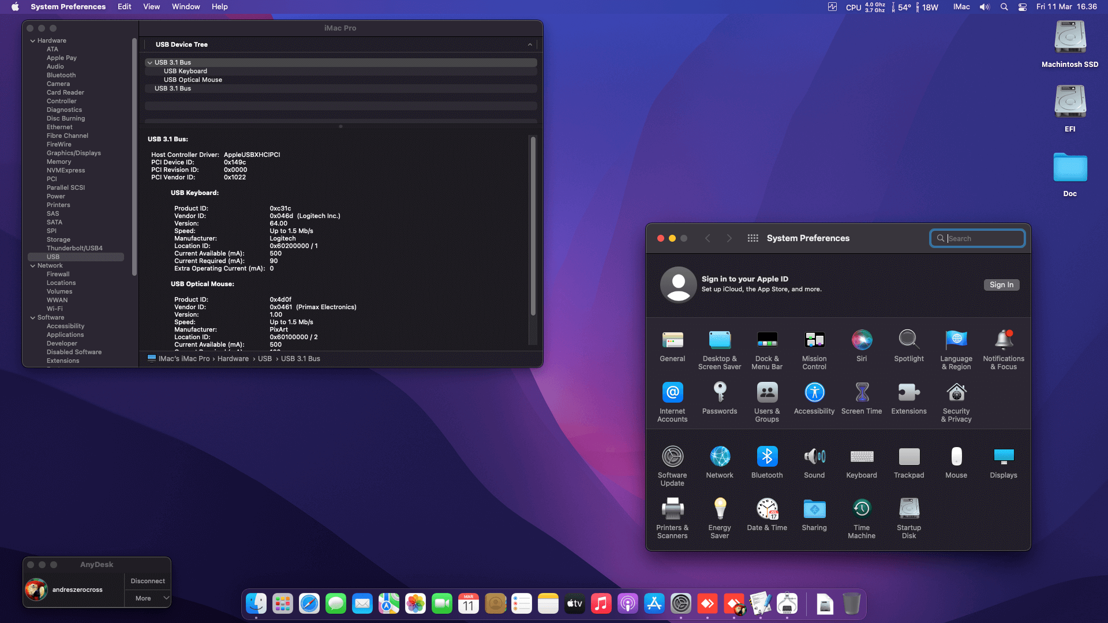The width and height of the screenshot is (1108, 623).
Task: Open Sound preferences pane
Action: coord(814,463)
